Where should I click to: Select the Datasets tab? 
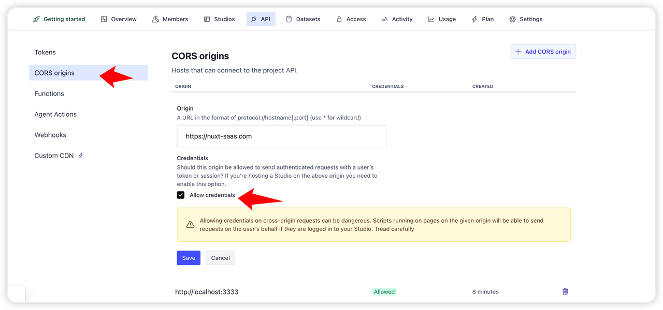[x=303, y=19]
